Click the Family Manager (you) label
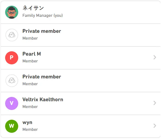The image size is (161, 139). pyautogui.click(x=43, y=15)
